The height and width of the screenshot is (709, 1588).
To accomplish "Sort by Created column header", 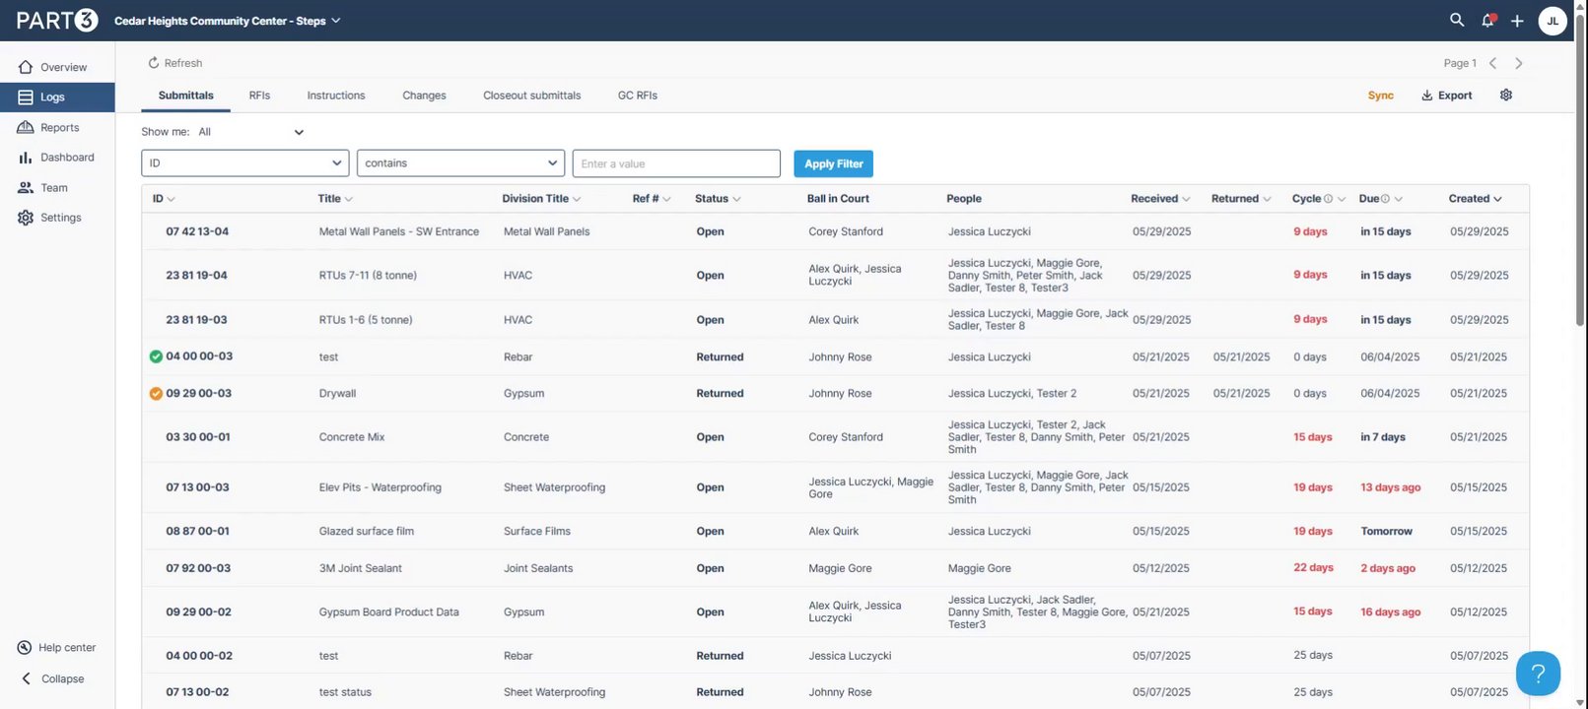I will click(1475, 199).
